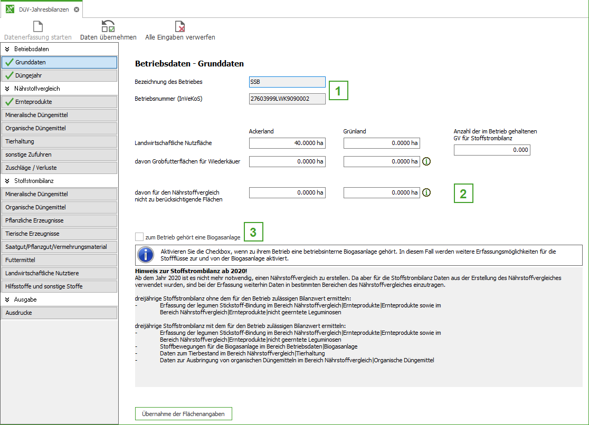The height and width of the screenshot is (425, 589).
Task: Click Alle Eingaben verwerfen icon
Action: pyautogui.click(x=180, y=26)
